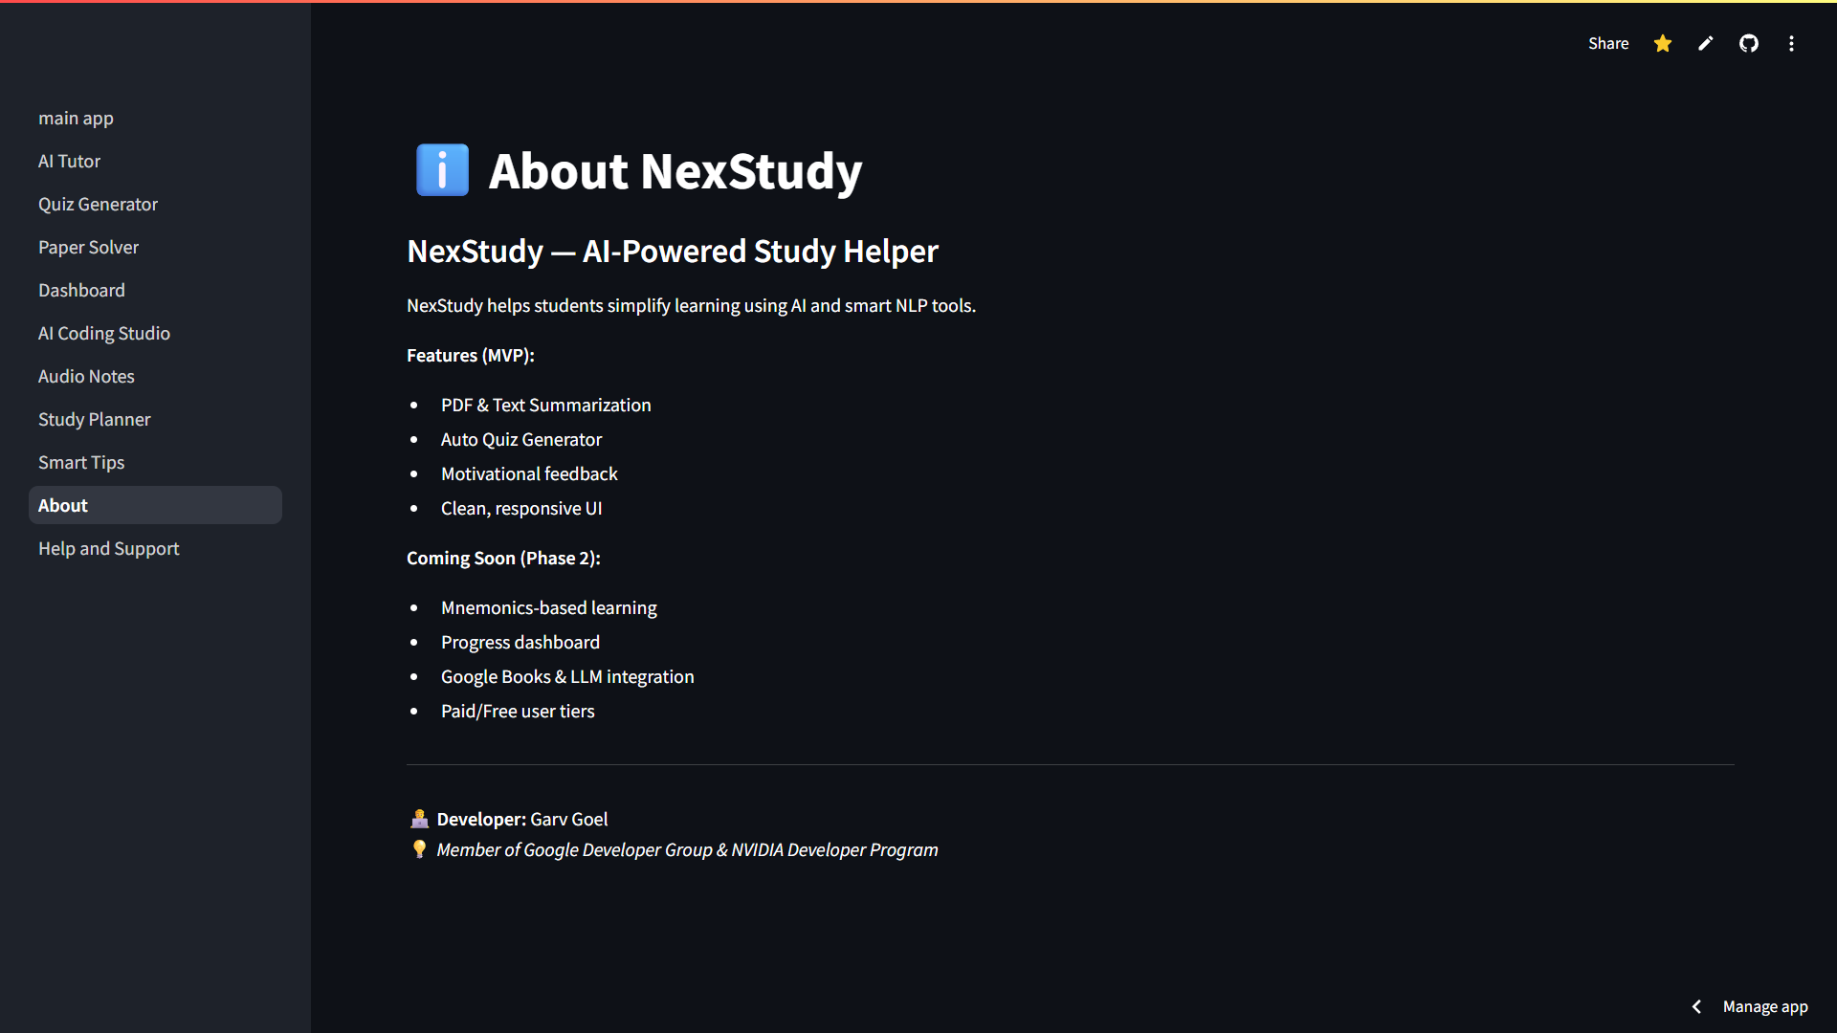Screen dimensions: 1837x1033
Task: Select AI Coding Studio in the sidebar
Action: point(104,333)
